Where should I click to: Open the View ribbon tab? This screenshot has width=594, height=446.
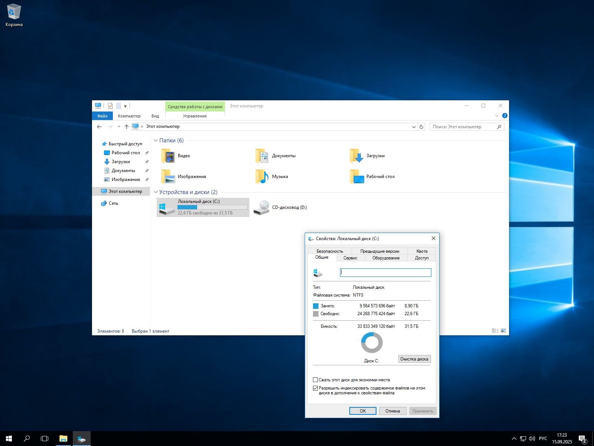155,116
